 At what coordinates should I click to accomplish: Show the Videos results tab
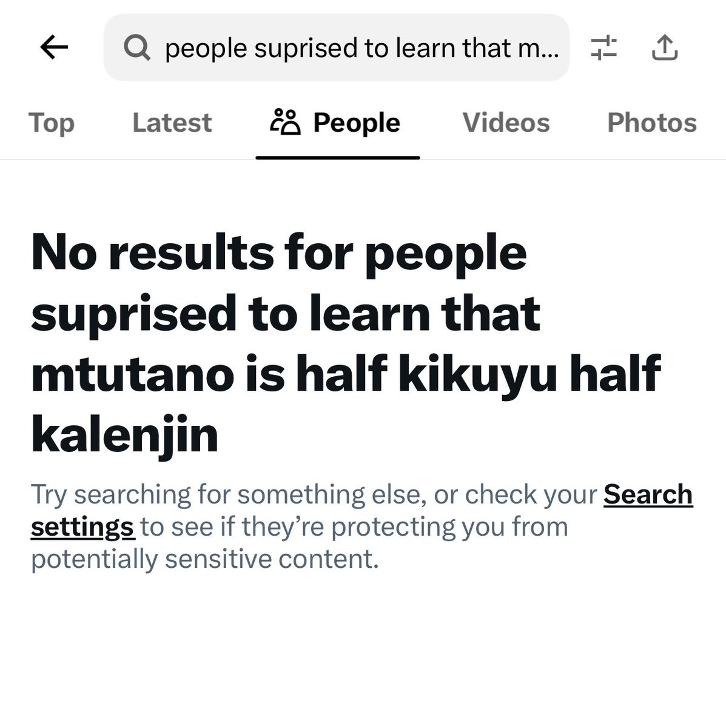point(506,123)
